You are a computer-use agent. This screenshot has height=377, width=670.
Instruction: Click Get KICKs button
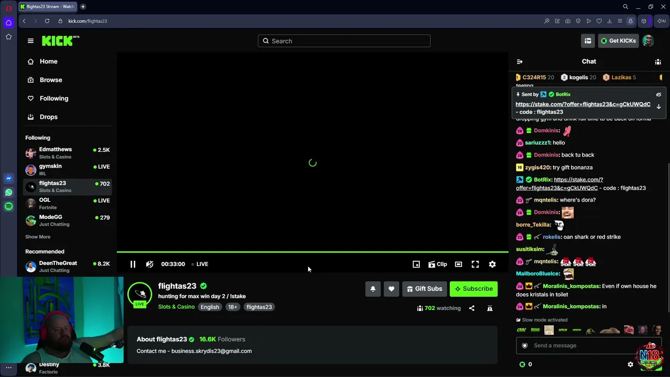pos(618,41)
